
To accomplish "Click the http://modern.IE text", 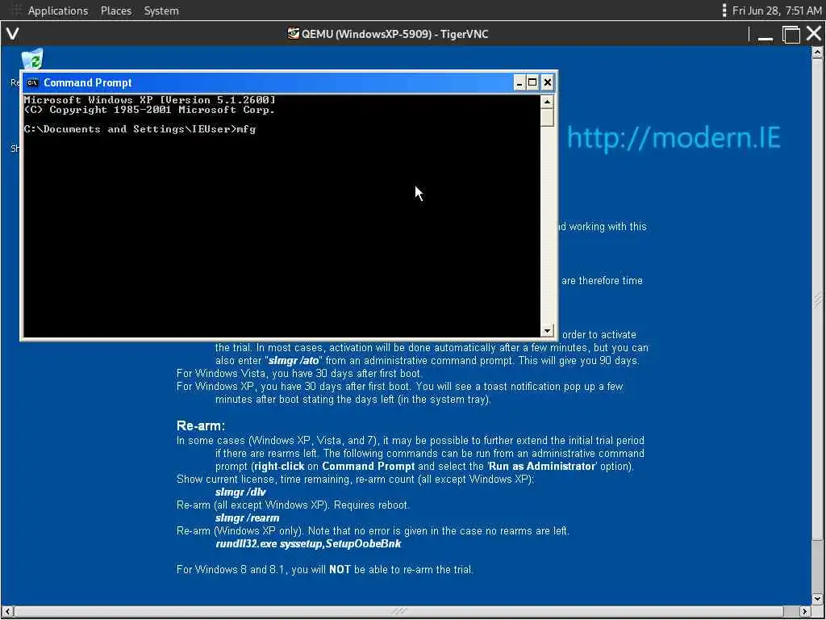I will pyautogui.click(x=674, y=137).
